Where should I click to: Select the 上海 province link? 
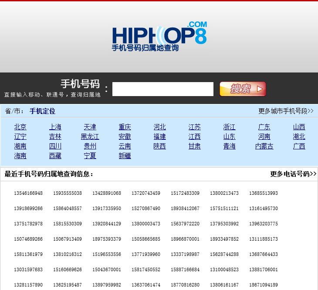[x=55, y=127]
